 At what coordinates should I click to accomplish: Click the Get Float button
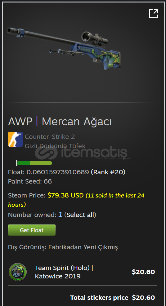click(32, 230)
